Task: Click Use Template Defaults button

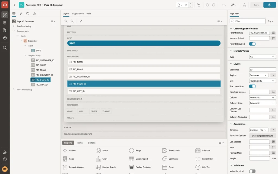Action: point(263,136)
